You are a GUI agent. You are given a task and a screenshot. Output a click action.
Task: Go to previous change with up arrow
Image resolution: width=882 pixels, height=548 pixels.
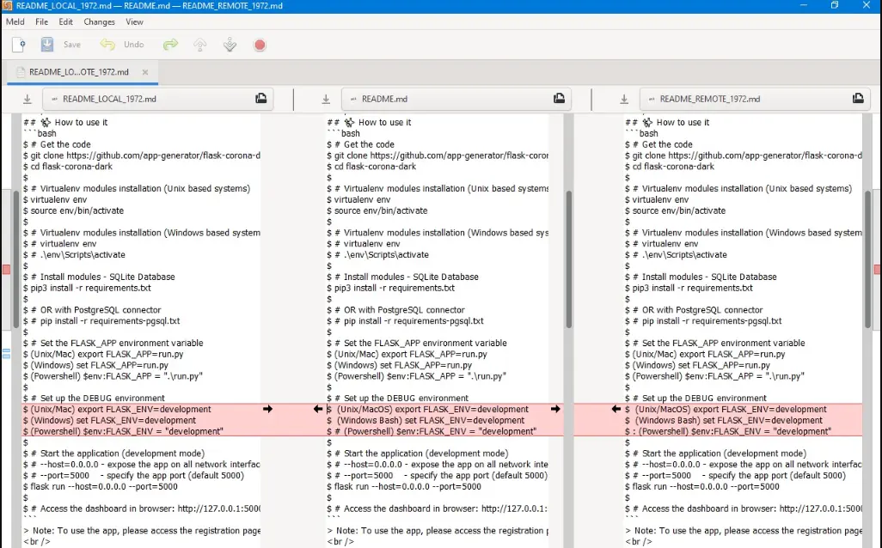pyautogui.click(x=200, y=45)
